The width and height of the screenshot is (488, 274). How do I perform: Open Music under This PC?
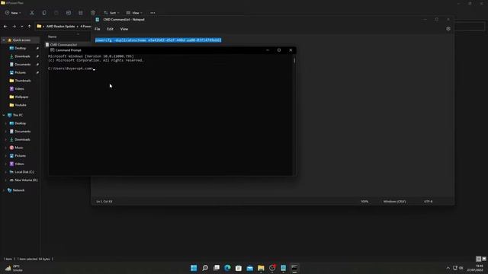coord(18,148)
